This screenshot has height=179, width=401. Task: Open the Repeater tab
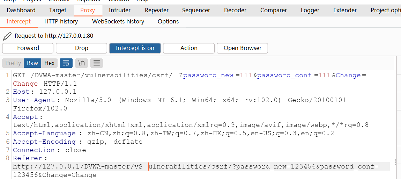(156, 10)
